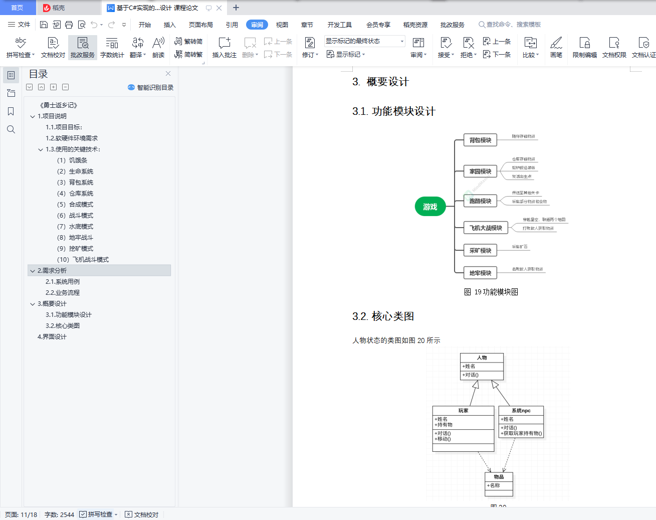Click the export icon beside the save icon

coord(56,25)
